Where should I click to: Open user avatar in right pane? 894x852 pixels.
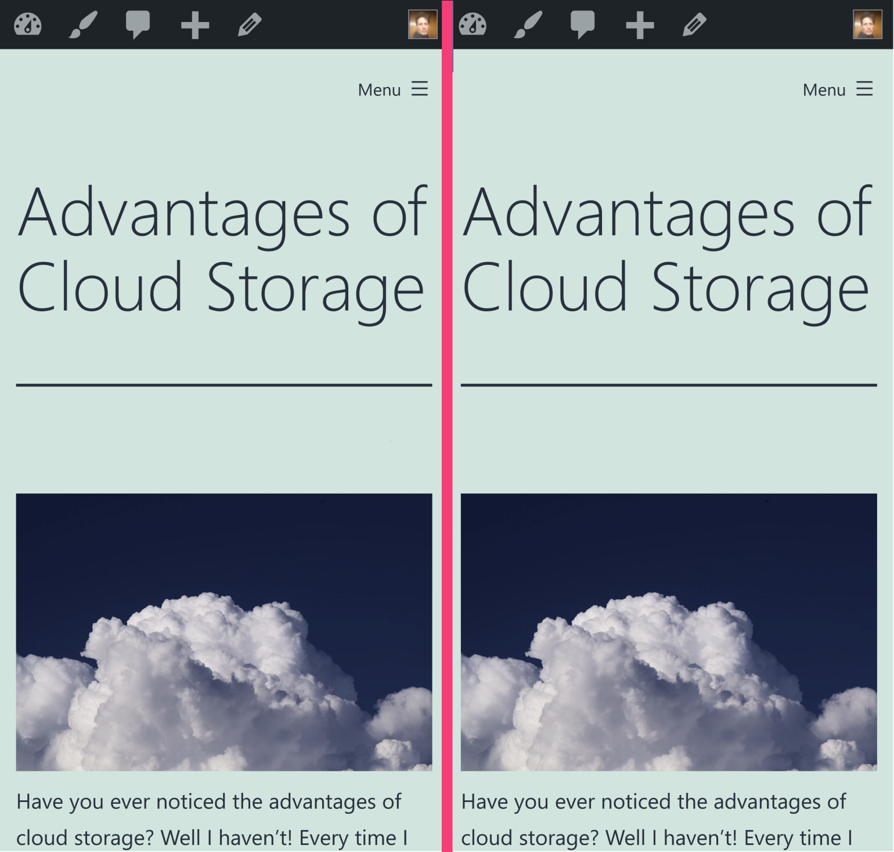pyautogui.click(x=867, y=24)
